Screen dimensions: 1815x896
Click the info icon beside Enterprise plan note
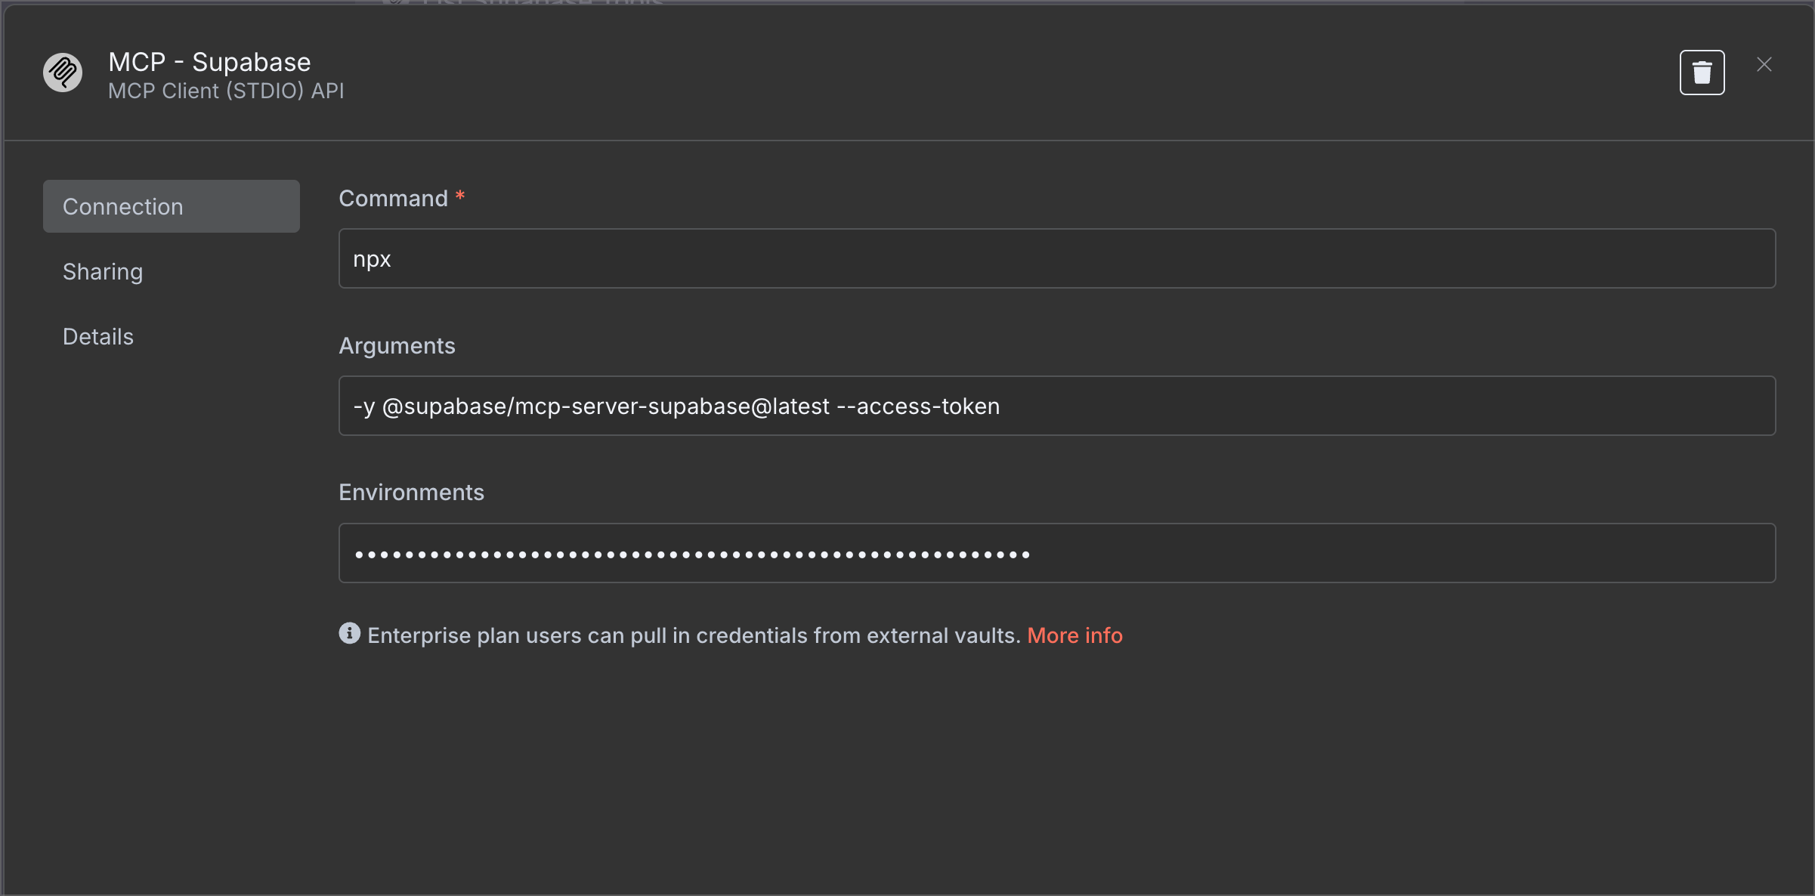tap(349, 633)
